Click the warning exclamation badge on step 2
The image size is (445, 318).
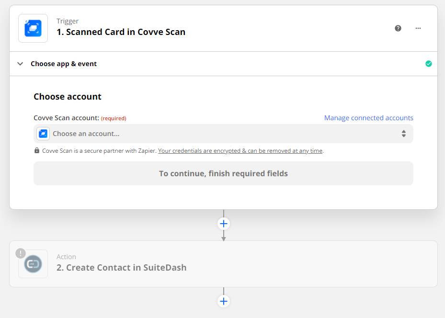21,253
